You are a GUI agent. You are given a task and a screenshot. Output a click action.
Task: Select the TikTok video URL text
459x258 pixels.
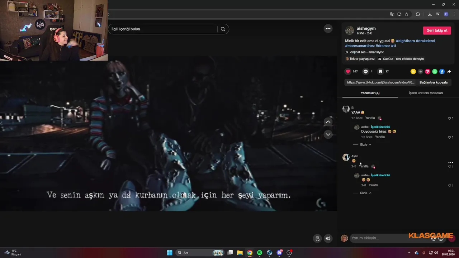point(380,82)
